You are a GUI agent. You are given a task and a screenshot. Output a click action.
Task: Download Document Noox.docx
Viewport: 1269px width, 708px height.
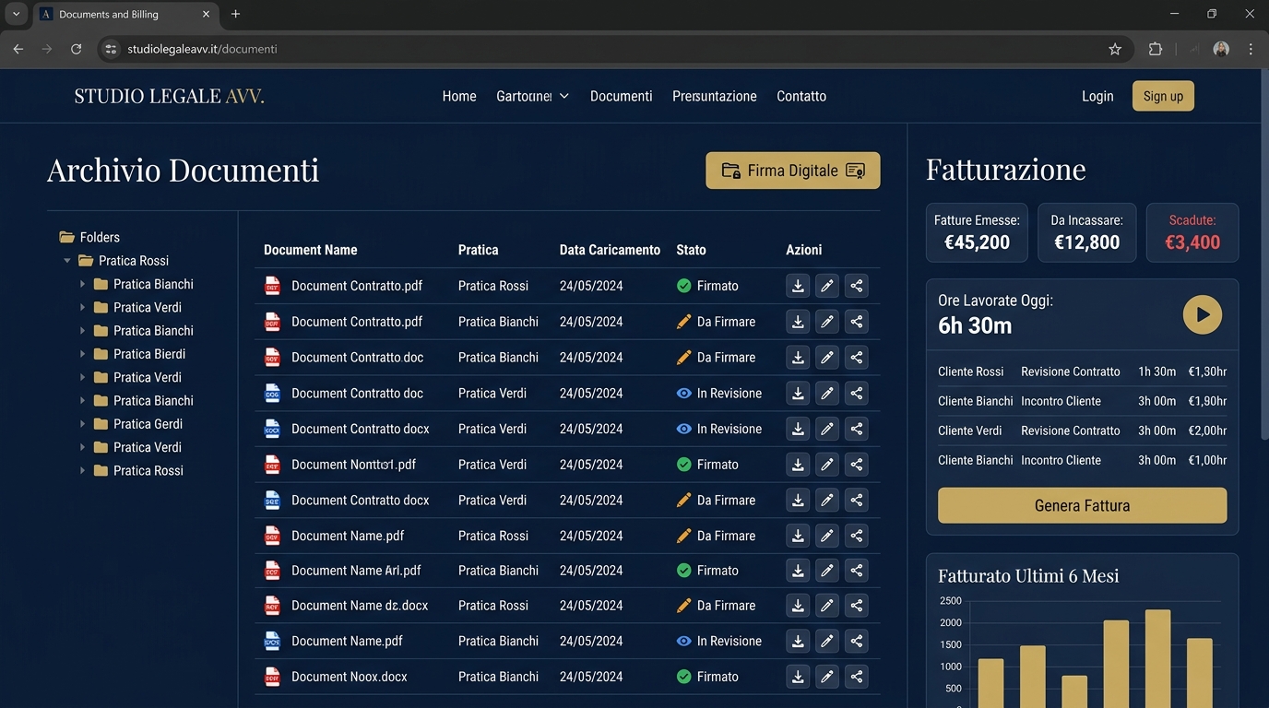click(x=798, y=677)
